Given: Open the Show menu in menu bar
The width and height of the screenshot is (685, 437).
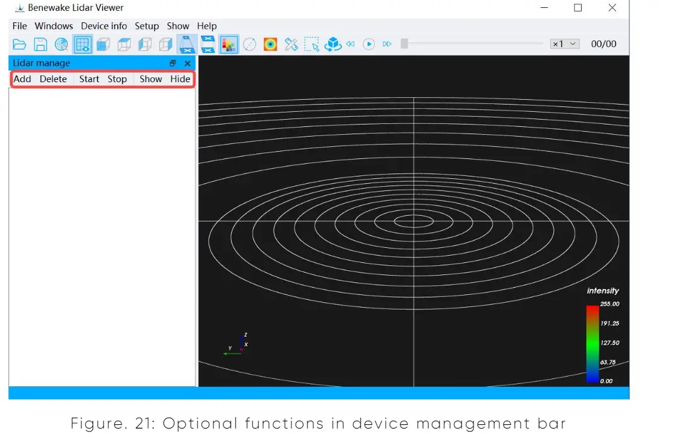Looking at the screenshot, I should pyautogui.click(x=178, y=26).
